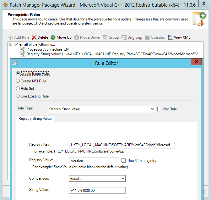Click the String Value field with v11.0.61030.00
Image resolution: width=211 pixels, height=200 pixels.
(97, 191)
